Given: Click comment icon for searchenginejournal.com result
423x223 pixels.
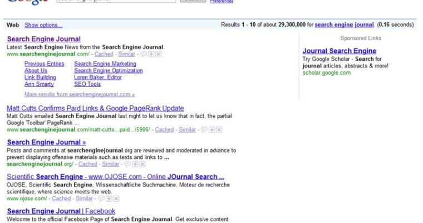Looking at the screenshot, I should (x=144, y=54).
